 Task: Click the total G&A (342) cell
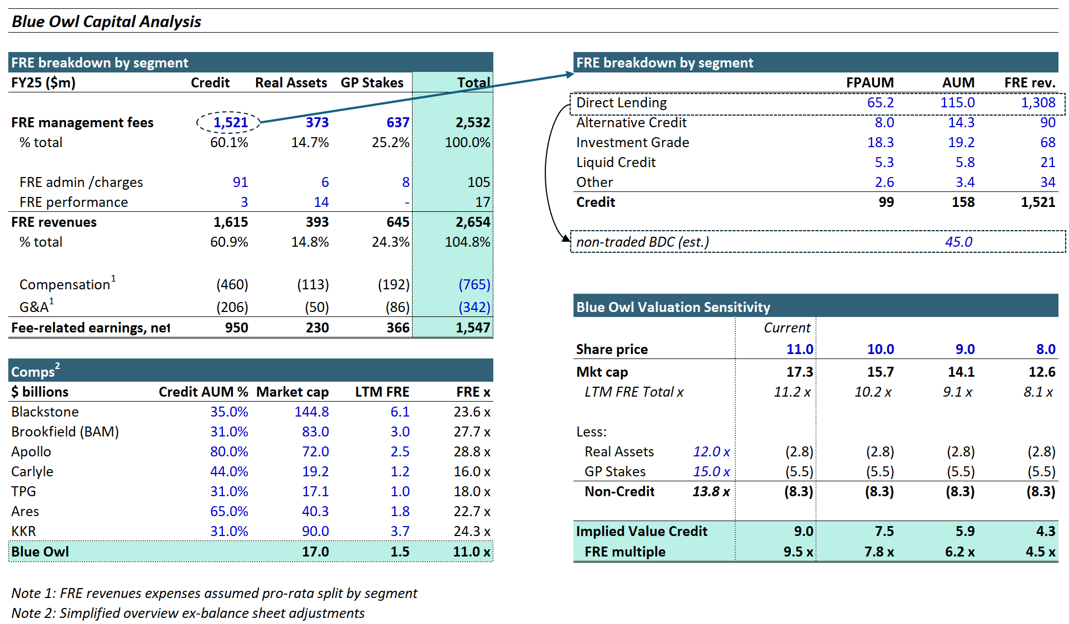tap(474, 307)
